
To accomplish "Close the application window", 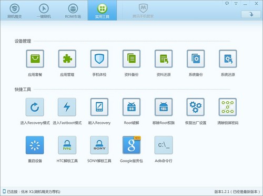I will 256,4.
